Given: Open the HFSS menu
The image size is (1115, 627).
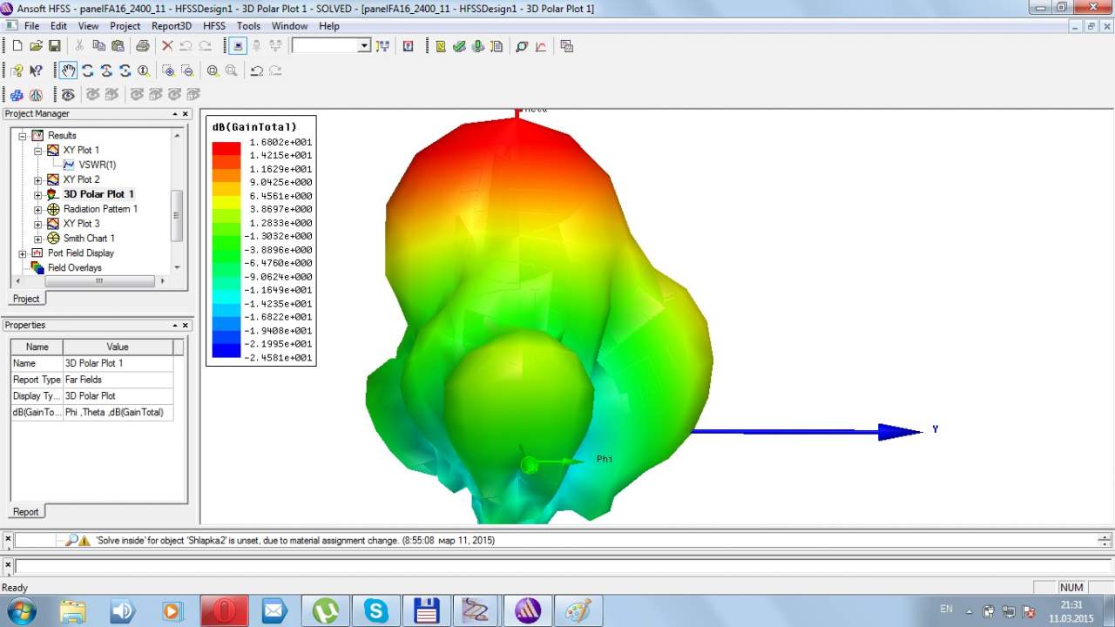Looking at the screenshot, I should [x=214, y=26].
